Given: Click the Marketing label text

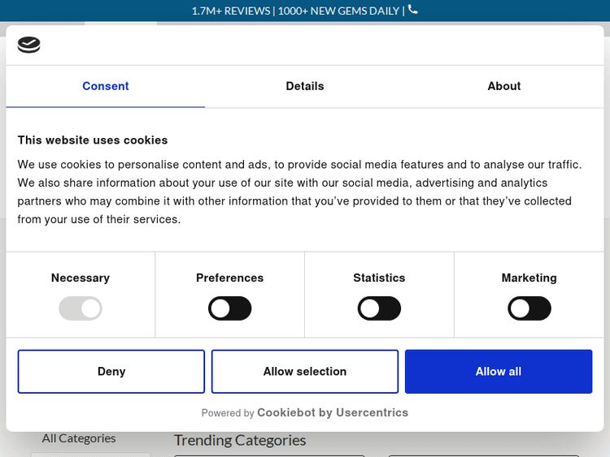Looking at the screenshot, I should pyautogui.click(x=529, y=278).
